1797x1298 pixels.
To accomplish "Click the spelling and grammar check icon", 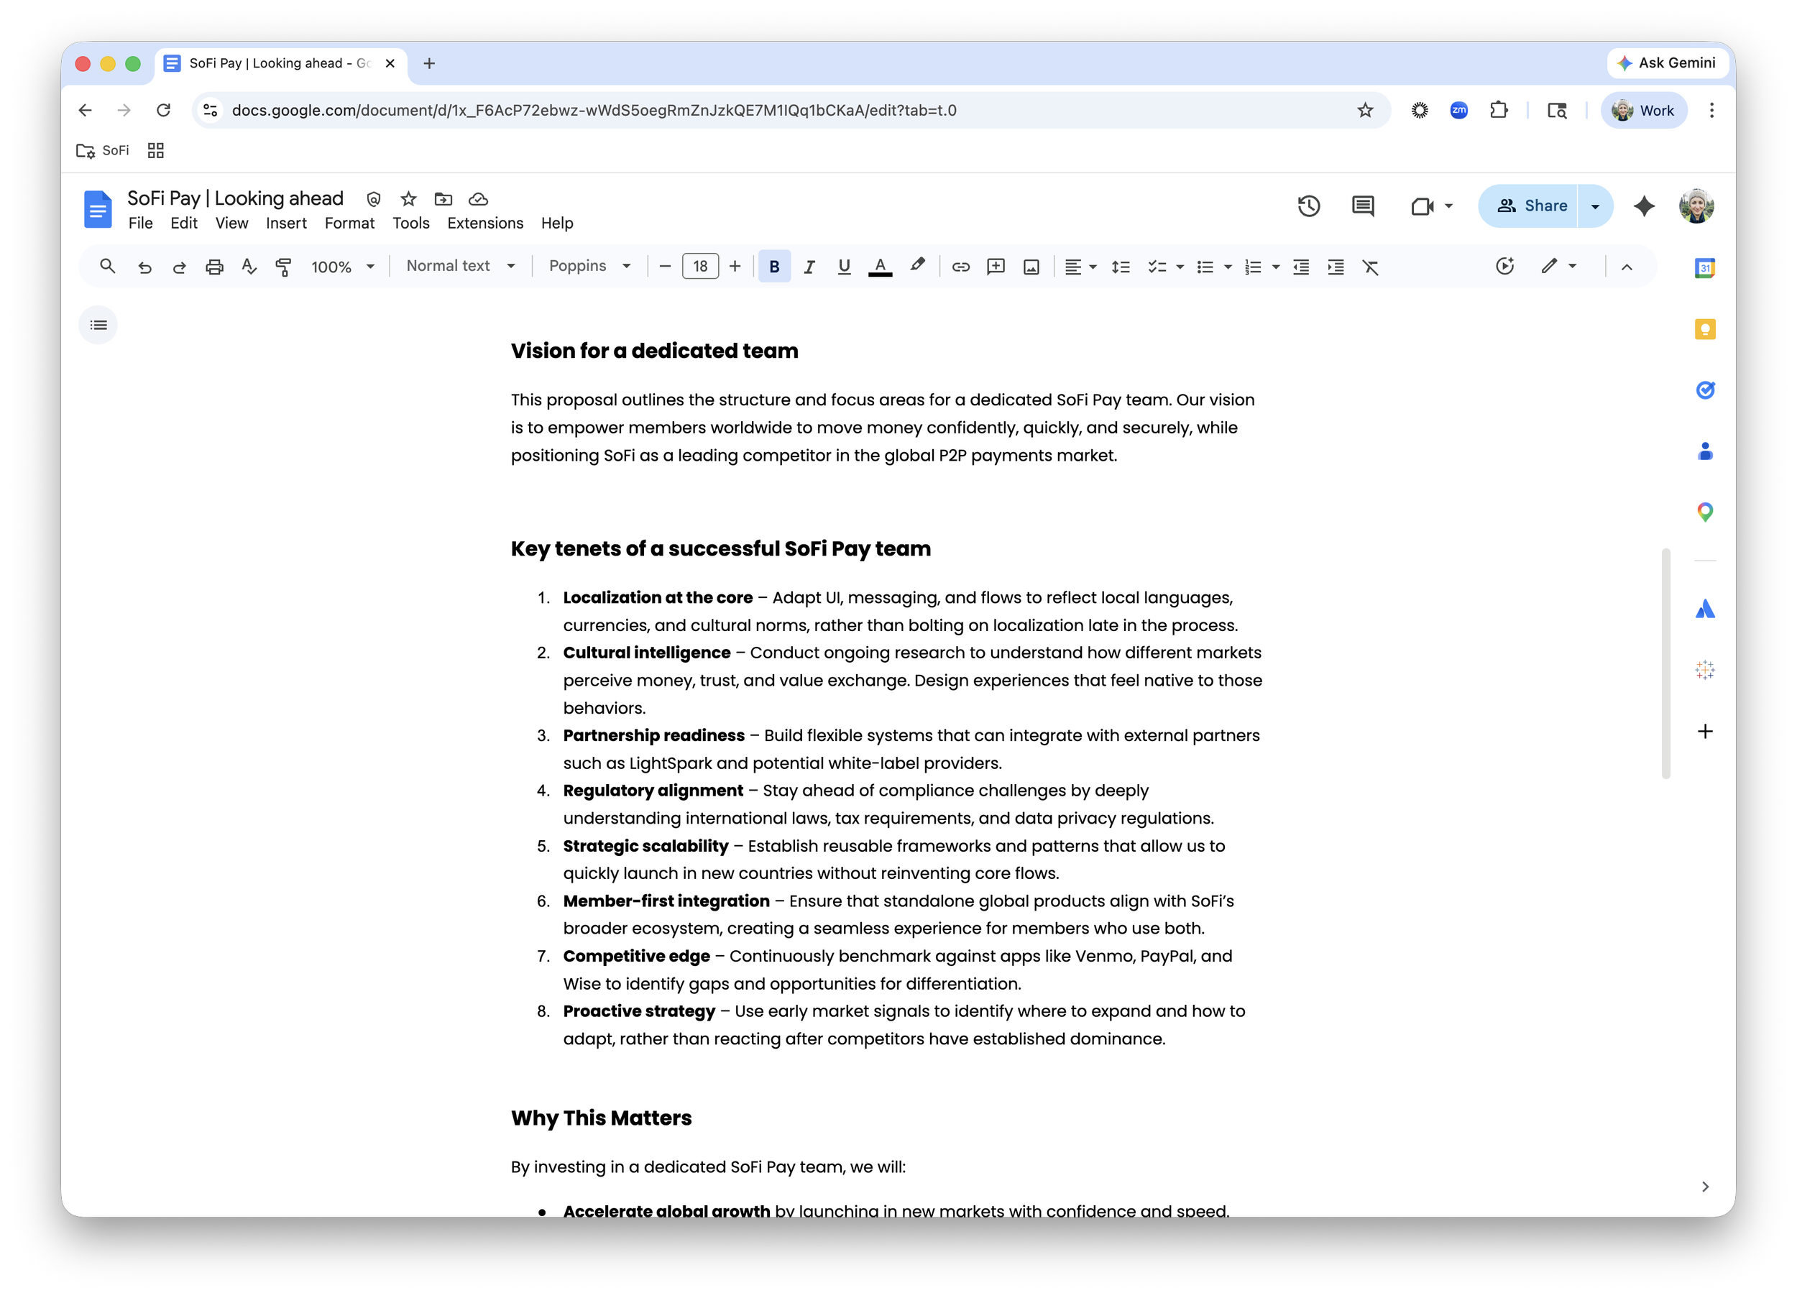I will click(x=249, y=267).
